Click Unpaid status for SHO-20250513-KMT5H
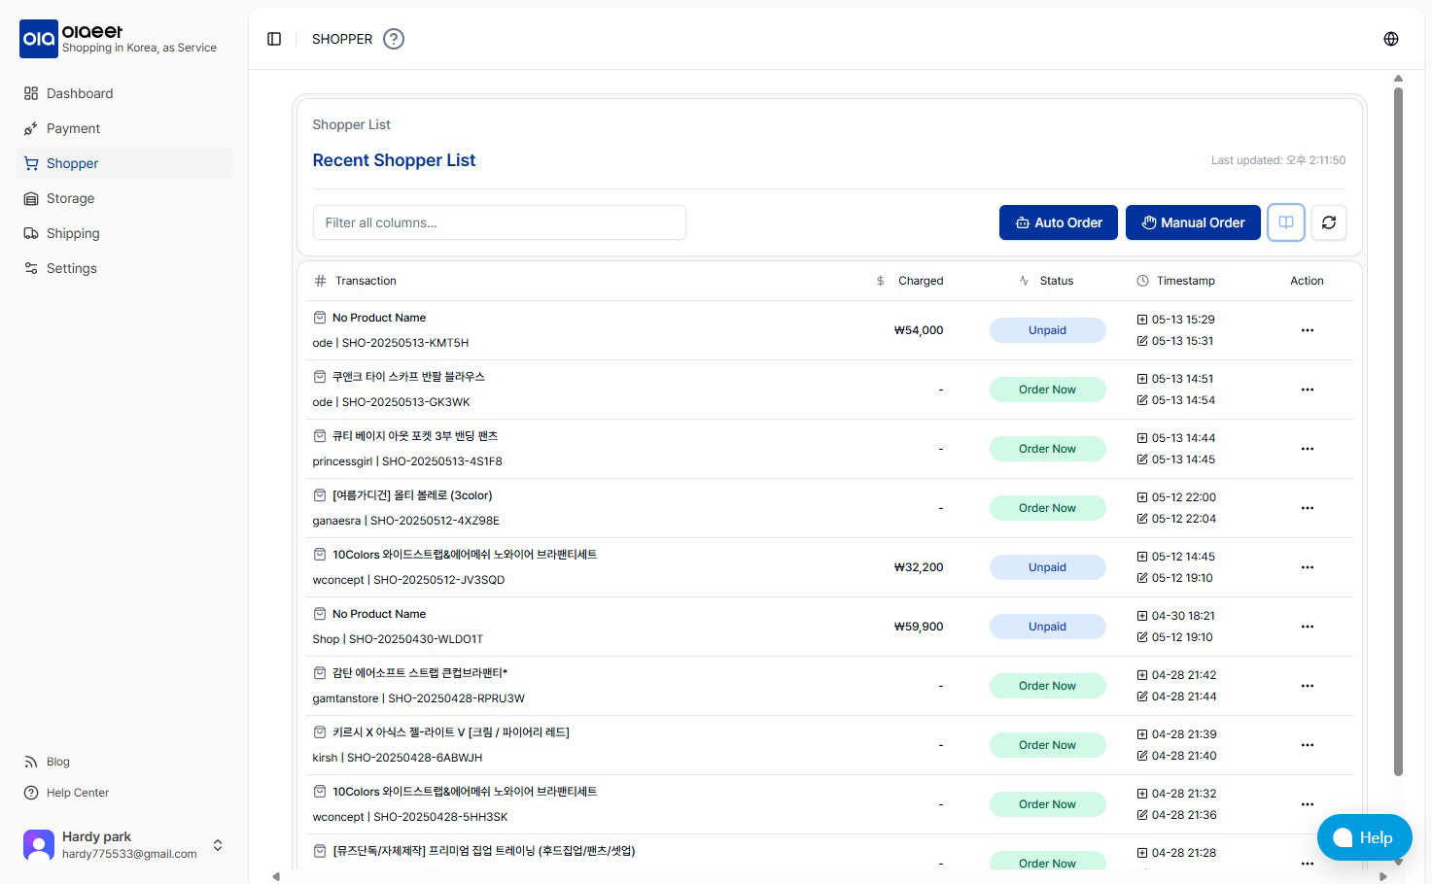Screen dimensions: 1432x884 click(x=1048, y=330)
